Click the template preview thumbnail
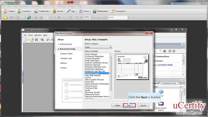The height and width of the screenshot is (117, 208). (132, 67)
